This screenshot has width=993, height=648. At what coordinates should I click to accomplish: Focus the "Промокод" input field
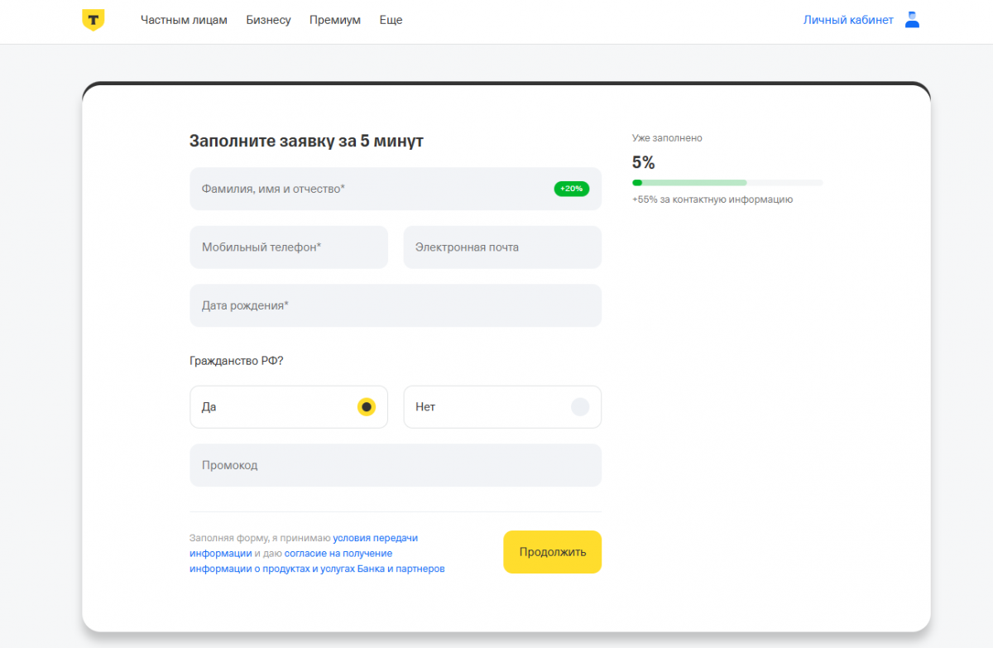point(395,465)
